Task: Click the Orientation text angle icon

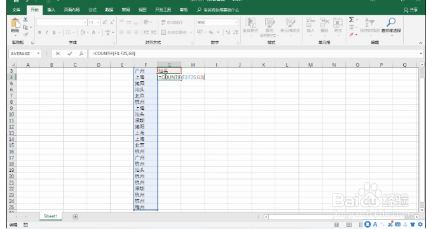Action: coord(146,22)
